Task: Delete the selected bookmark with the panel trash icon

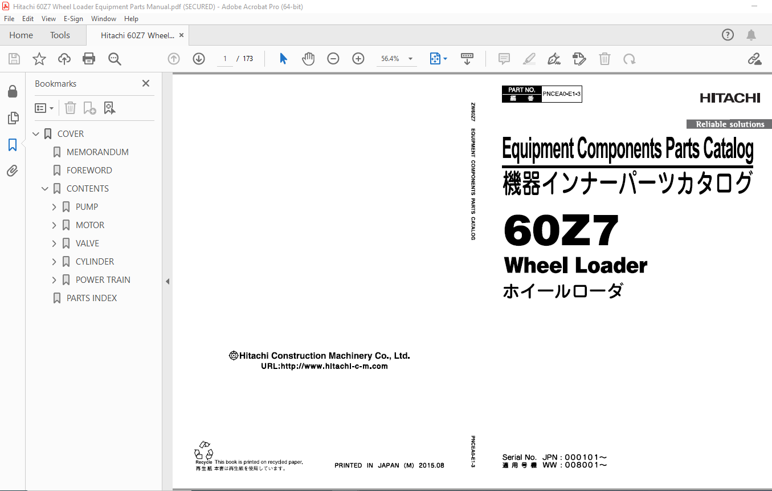Action: (70, 108)
